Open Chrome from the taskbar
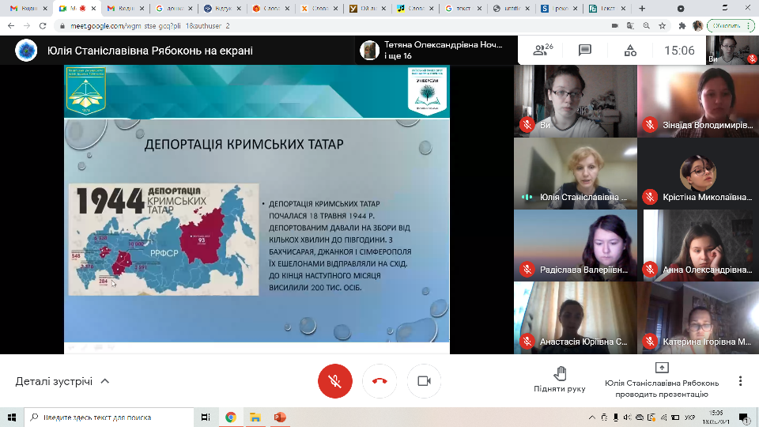The width and height of the screenshot is (759, 427). pos(231,417)
